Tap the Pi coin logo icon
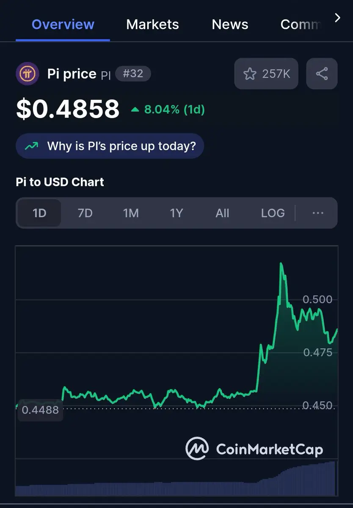Image resolution: width=353 pixels, height=508 pixels. click(28, 74)
